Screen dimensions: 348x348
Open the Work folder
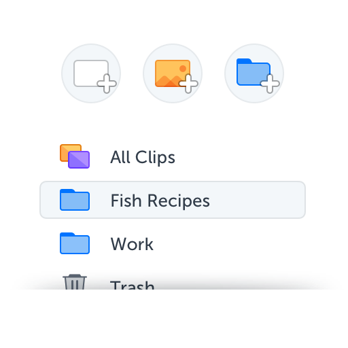[132, 244]
